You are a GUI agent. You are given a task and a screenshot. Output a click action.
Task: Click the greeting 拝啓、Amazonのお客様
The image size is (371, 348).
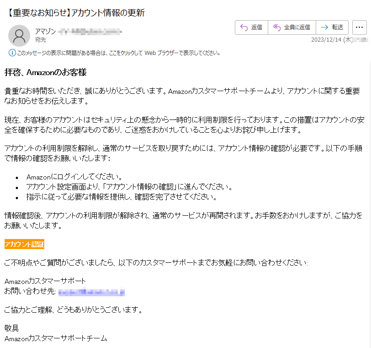46,72
